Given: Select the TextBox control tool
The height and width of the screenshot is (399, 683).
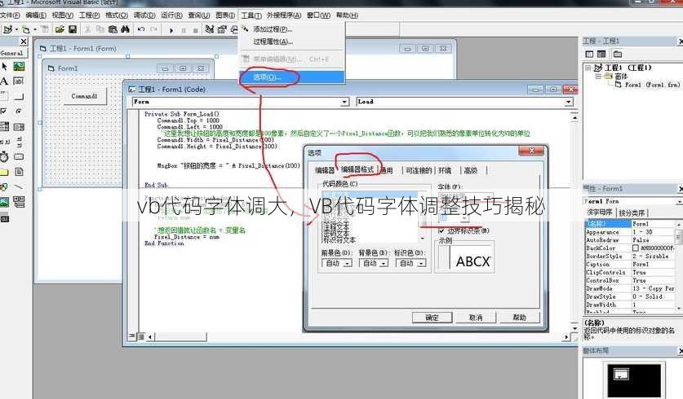Looking at the screenshot, I should click(x=19, y=81).
